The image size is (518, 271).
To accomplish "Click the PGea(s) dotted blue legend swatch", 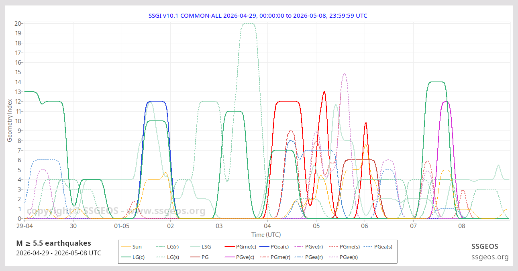I will pyautogui.click(x=368, y=247).
